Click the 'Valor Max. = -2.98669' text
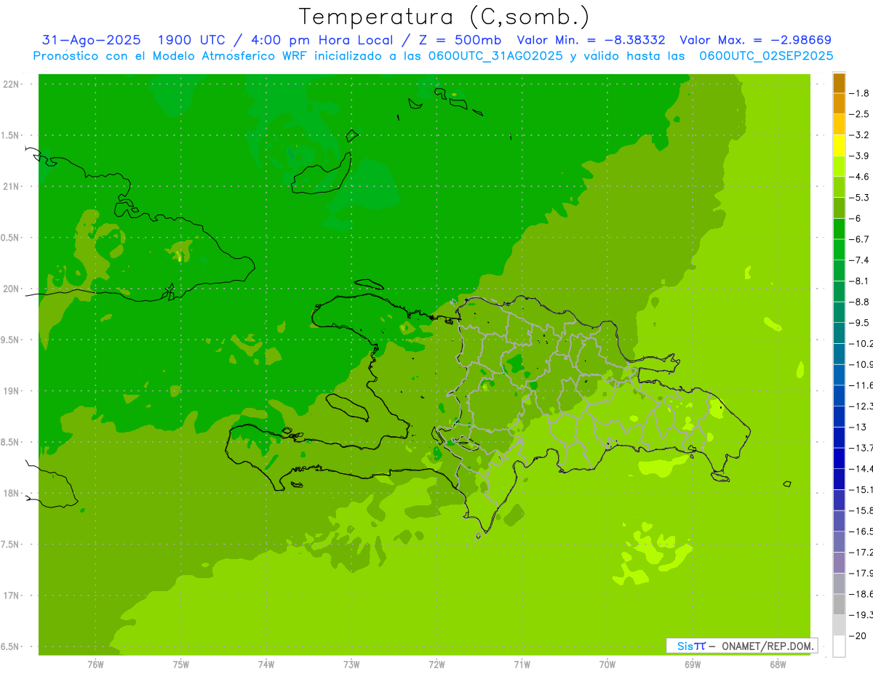This screenshot has width=873, height=674. pyautogui.click(x=755, y=40)
